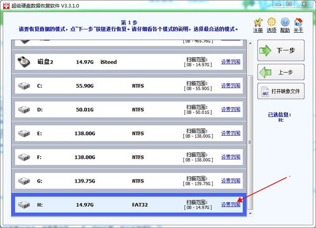Screen dimensions: 316x228
Task: Click 设置范围 link for 磁盘2
Action: click(x=231, y=61)
